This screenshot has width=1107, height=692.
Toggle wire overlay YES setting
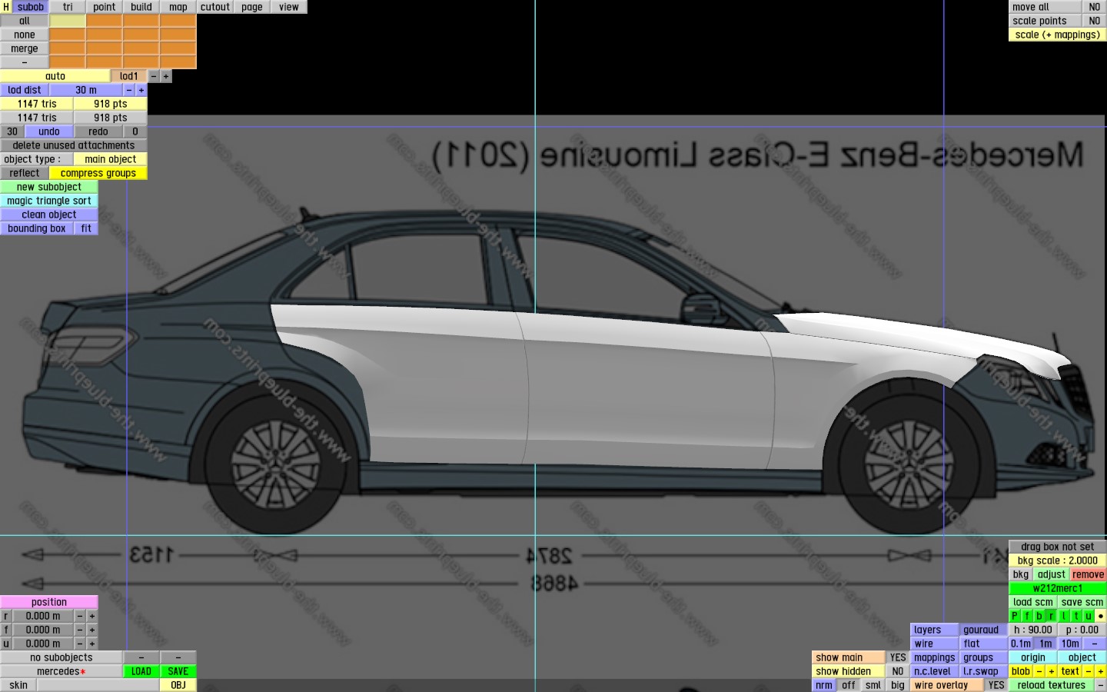coord(996,685)
